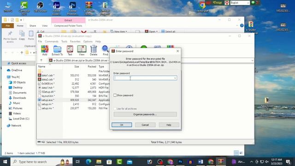Viewport: 295px width, 166px height.
Task: Open Mail app from taskbar
Action: 130,162
